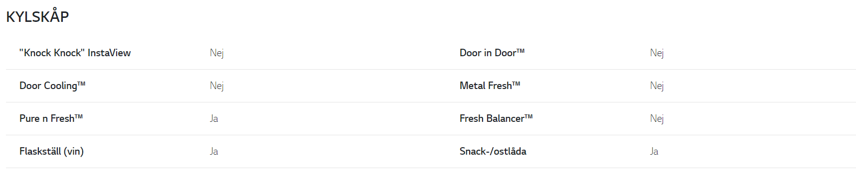Click the Ja value for Flaskställ (vin)
This screenshot has height=185, width=856.
click(x=214, y=151)
